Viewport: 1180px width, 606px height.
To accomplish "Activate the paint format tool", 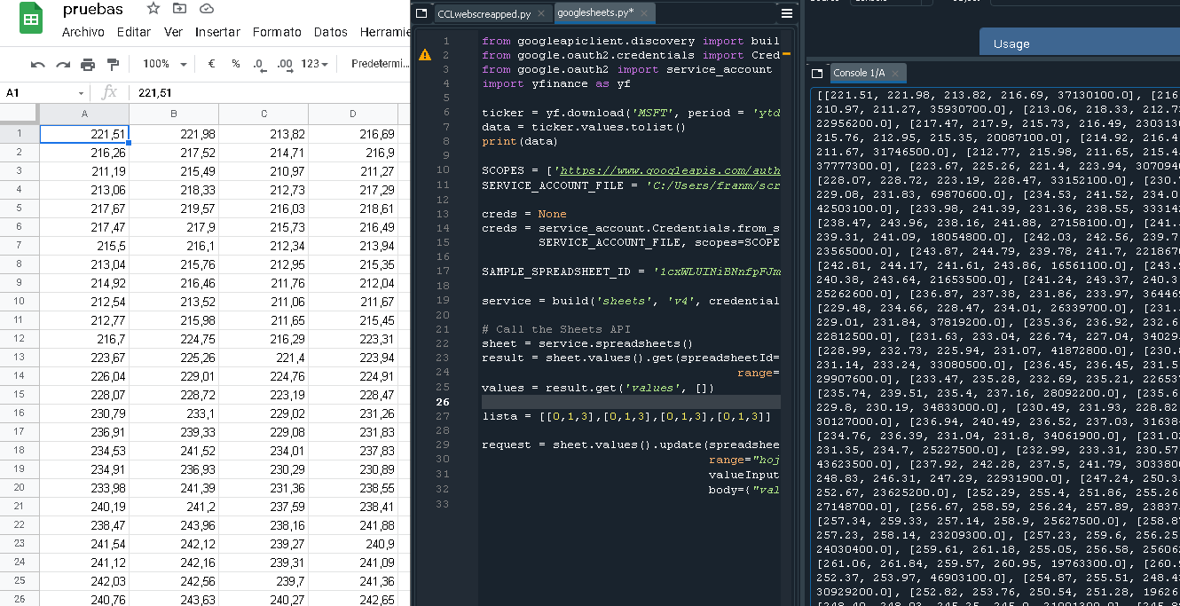I will coord(113,64).
